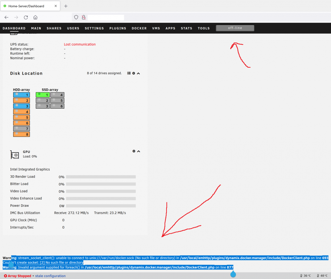Click the GPU card icon

click(15, 155)
